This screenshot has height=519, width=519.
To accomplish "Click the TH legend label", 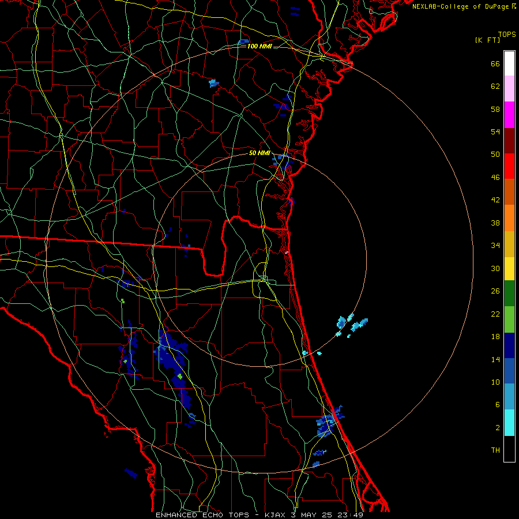I will (x=495, y=450).
